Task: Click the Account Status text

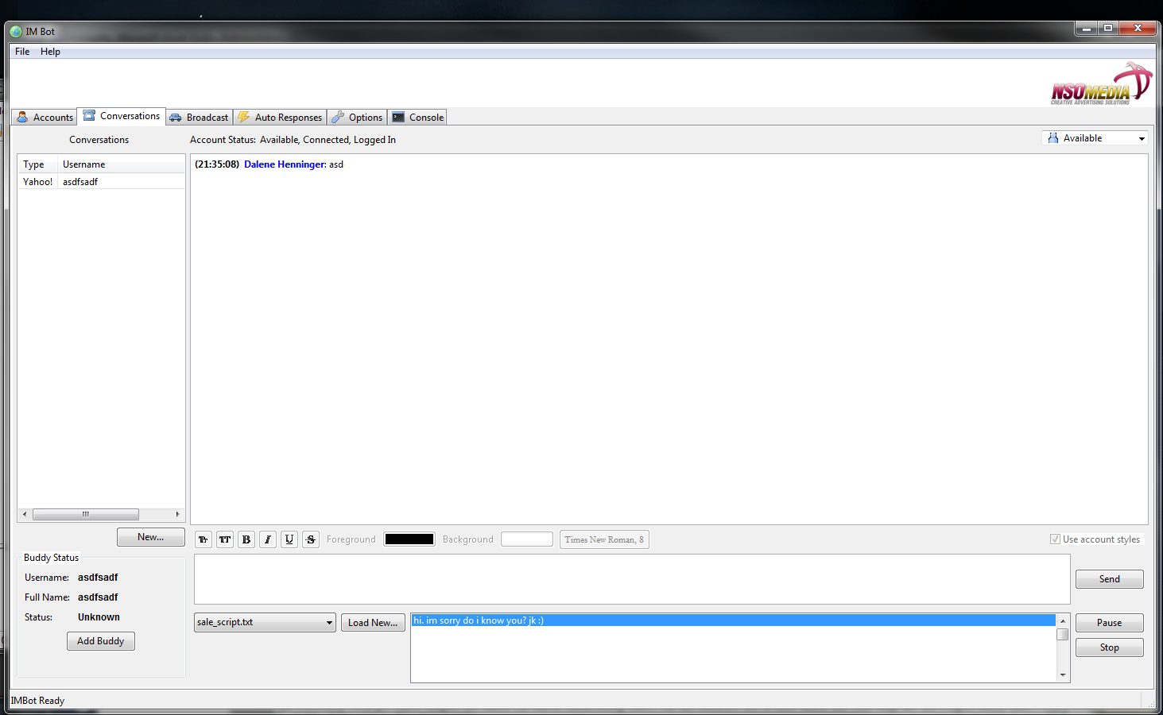Action: tap(293, 140)
